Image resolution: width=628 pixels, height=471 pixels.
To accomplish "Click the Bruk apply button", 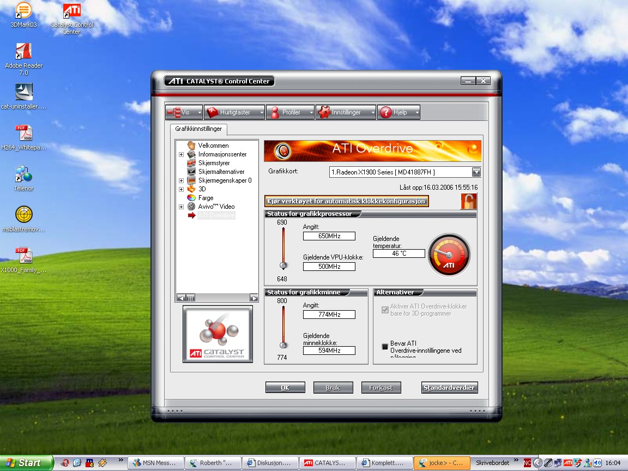I will click(333, 388).
